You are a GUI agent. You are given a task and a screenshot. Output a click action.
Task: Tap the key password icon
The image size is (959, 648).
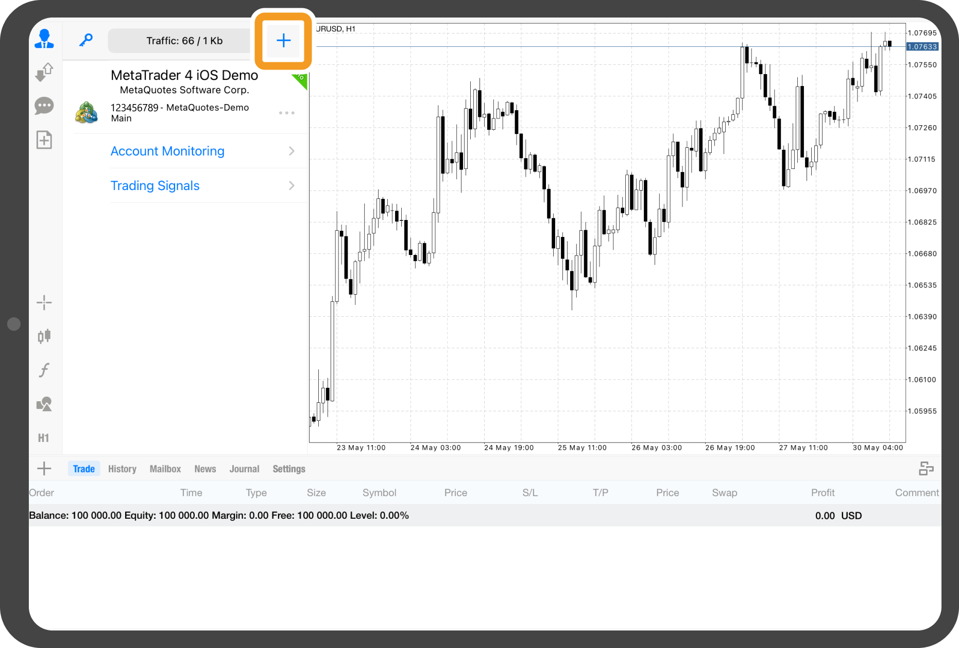(85, 40)
